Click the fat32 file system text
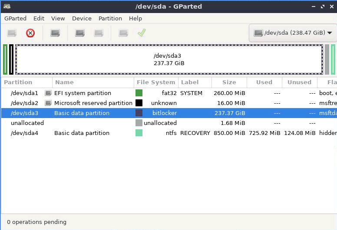Image resolution: width=337 pixels, height=230 pixels. point(169,93)
